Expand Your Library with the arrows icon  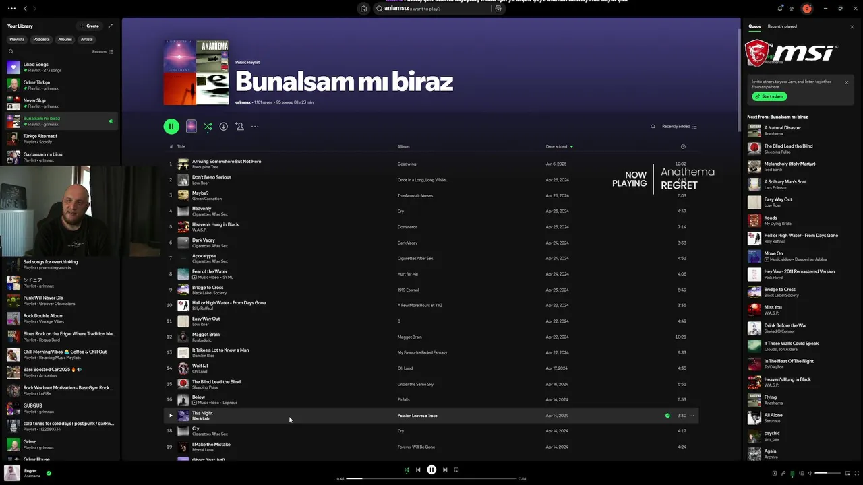tap(111, 26)
